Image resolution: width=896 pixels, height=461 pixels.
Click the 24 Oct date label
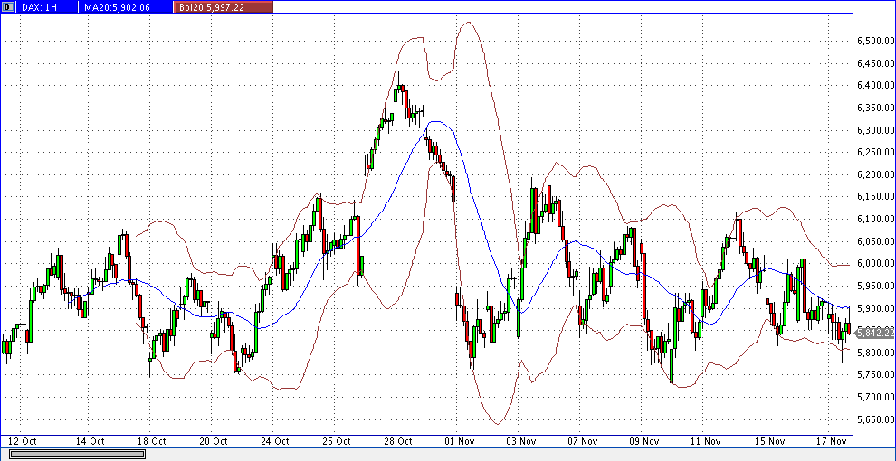274,441
